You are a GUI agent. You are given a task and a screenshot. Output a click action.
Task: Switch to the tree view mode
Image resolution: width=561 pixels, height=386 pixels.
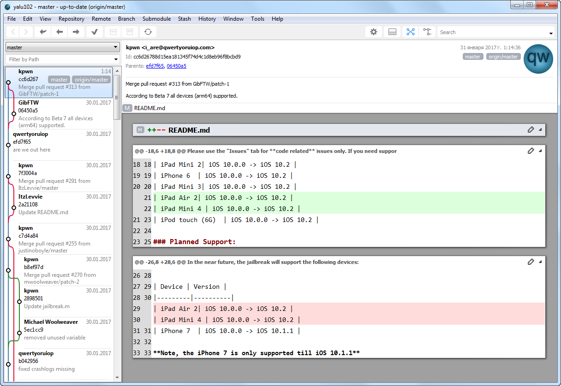(428, 32)
